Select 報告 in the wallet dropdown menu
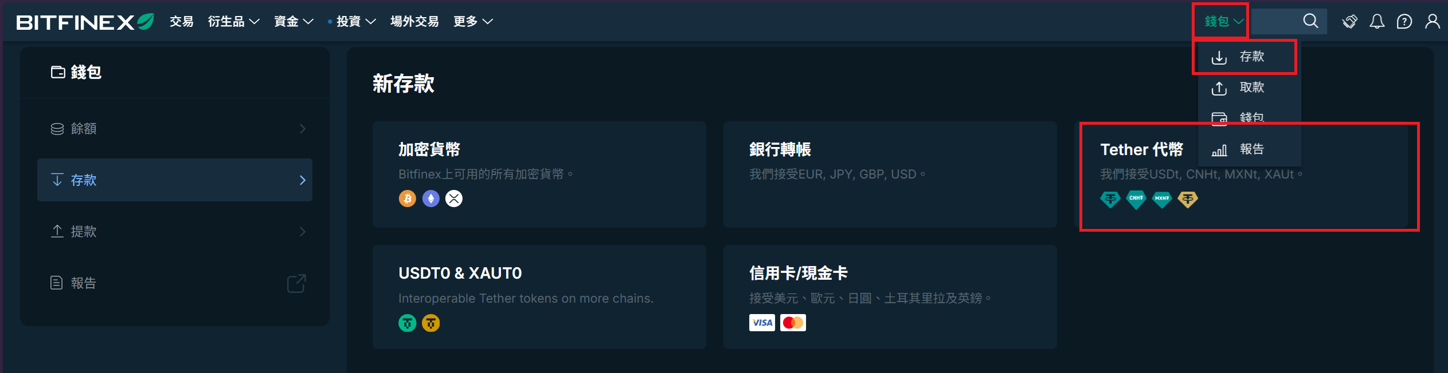 click(1249, 149)
